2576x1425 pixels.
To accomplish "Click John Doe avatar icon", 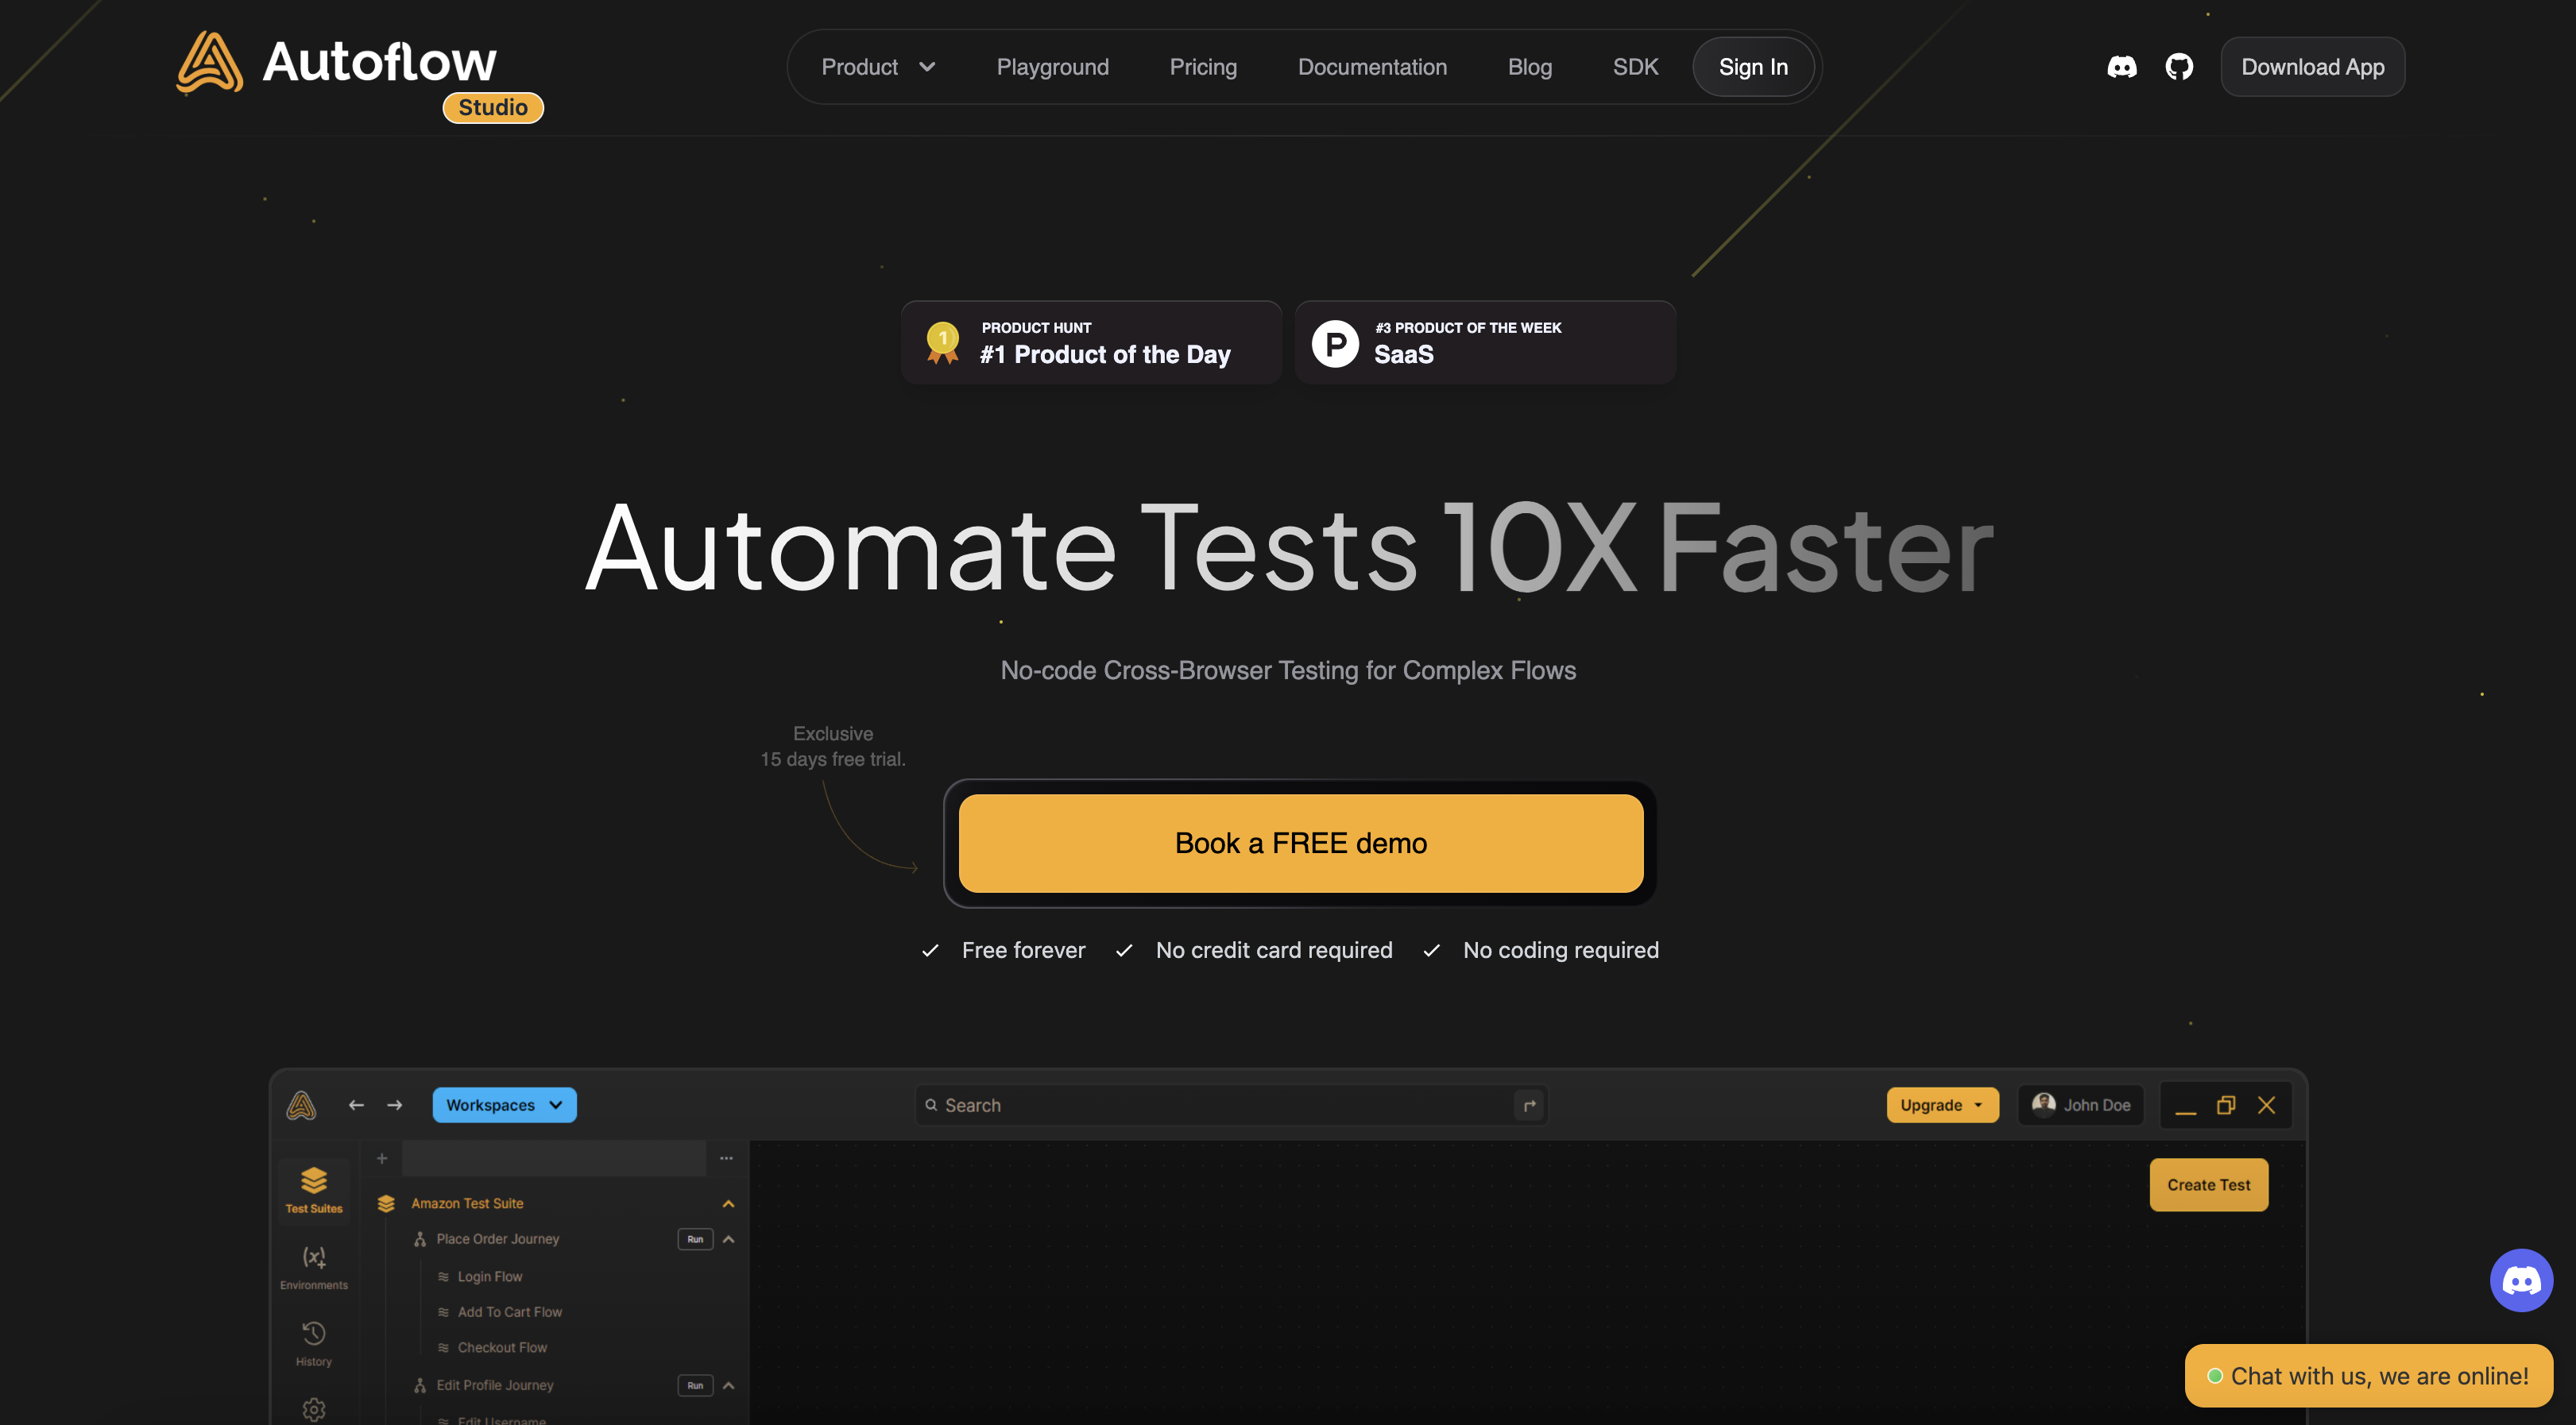I will tap(2044, 1103).
